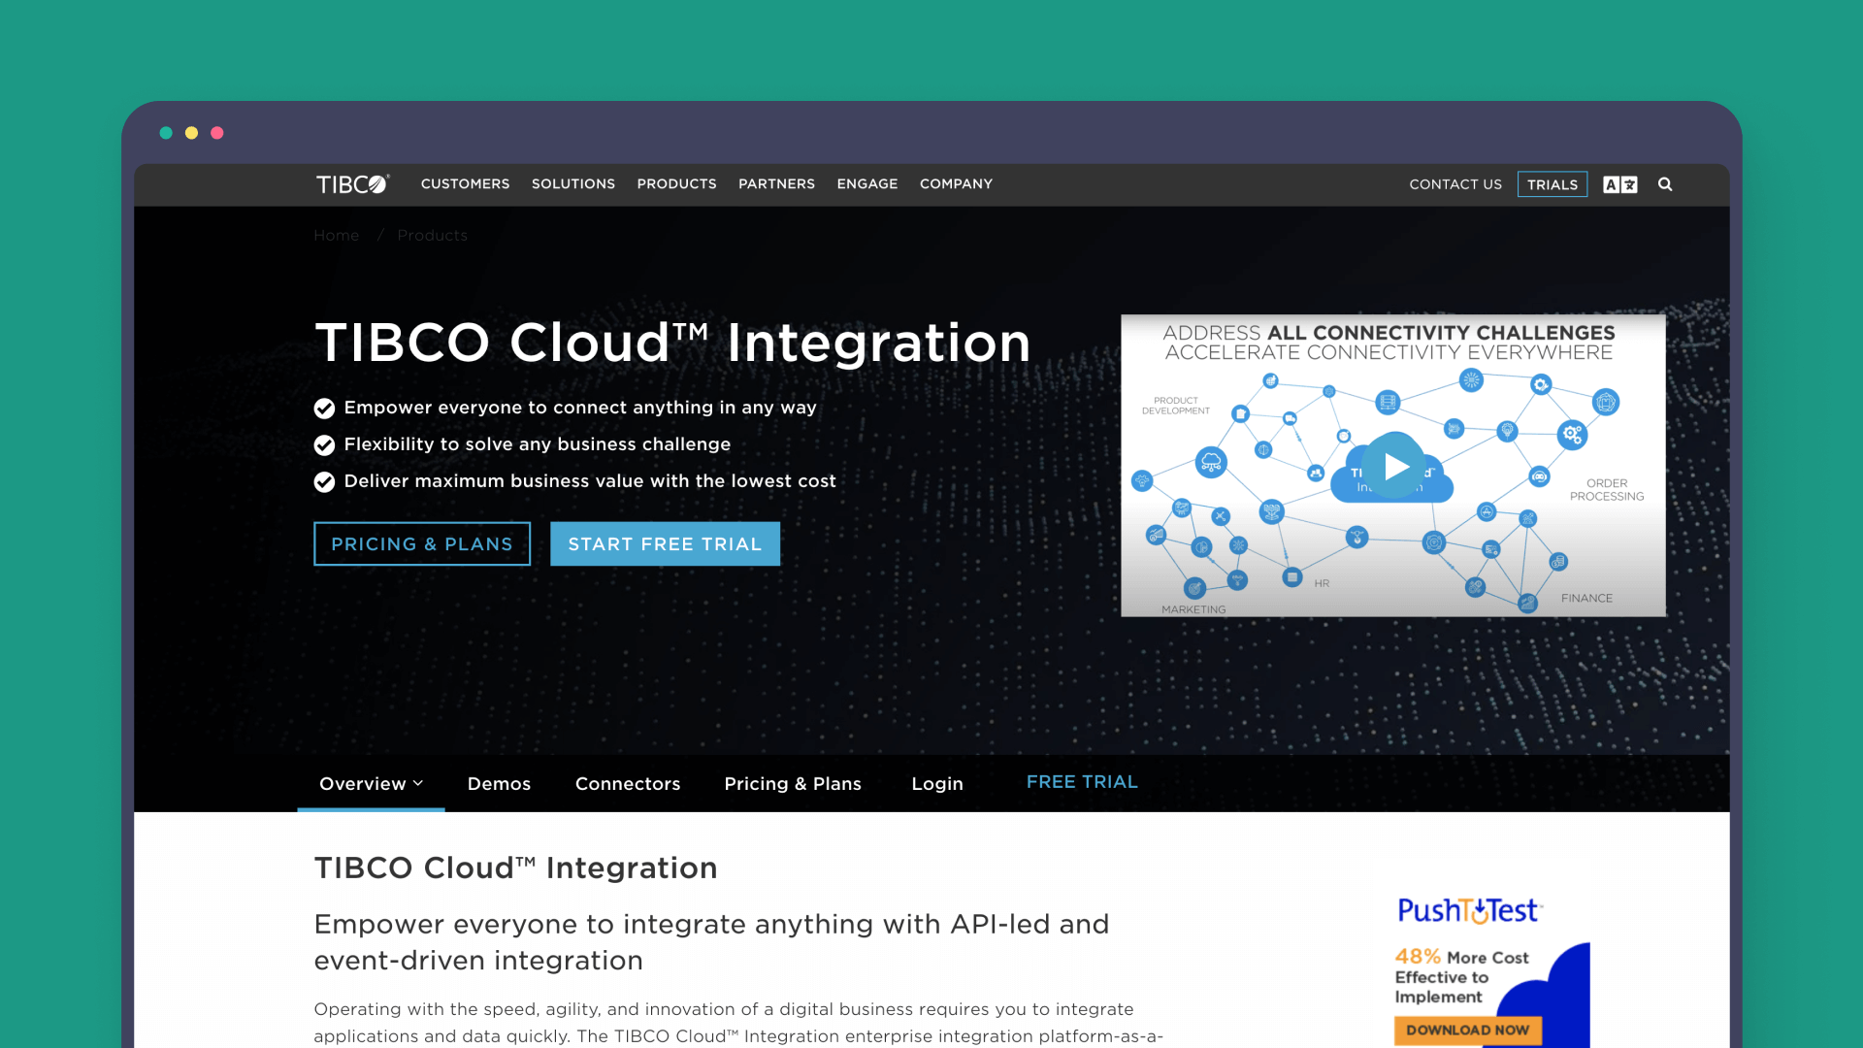This screenshot has height=1048, width=1863.
Task: Click the PushToTest logo
Action: pos(1468,910)
